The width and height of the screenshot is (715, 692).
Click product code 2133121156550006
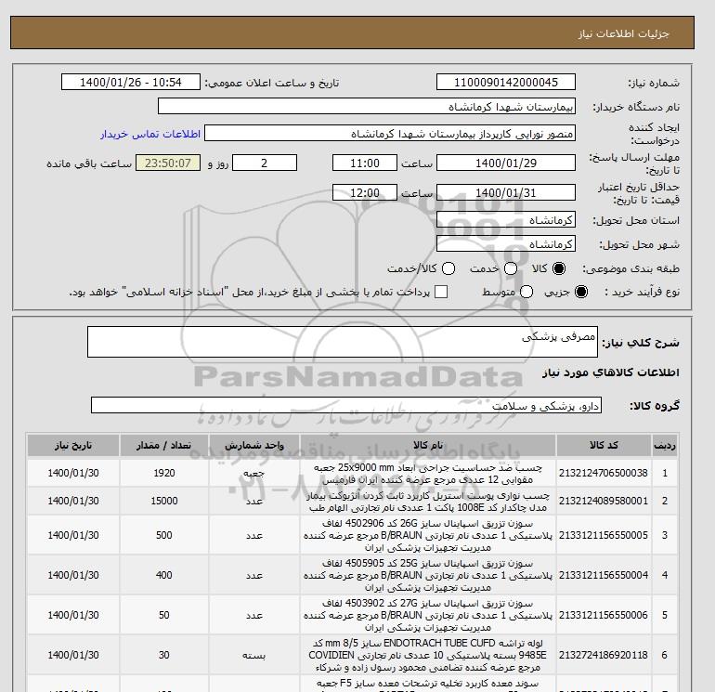(604, 615)
